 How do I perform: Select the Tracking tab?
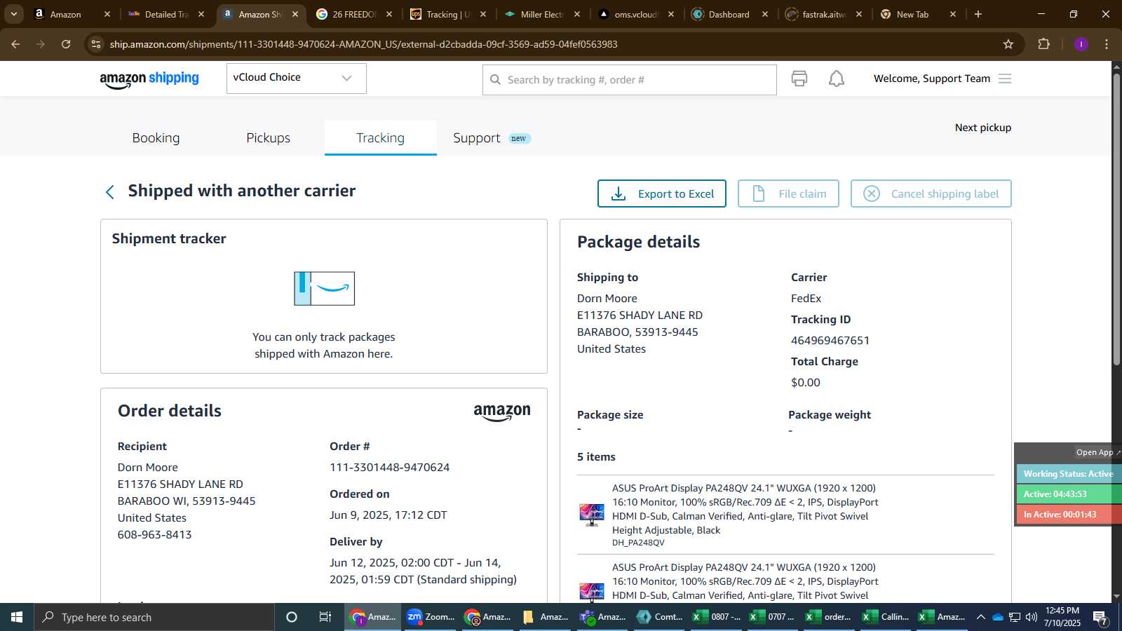[380, 137]
